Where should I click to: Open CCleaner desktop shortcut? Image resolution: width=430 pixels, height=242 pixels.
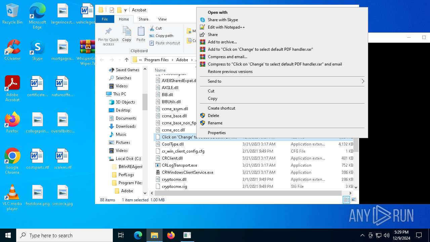12,50
